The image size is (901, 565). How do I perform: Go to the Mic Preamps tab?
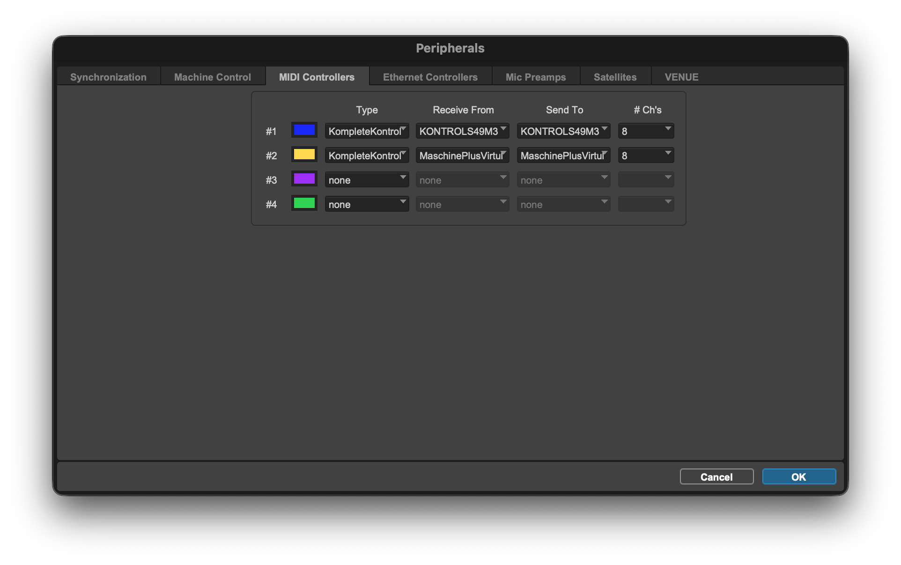(535, 77)
